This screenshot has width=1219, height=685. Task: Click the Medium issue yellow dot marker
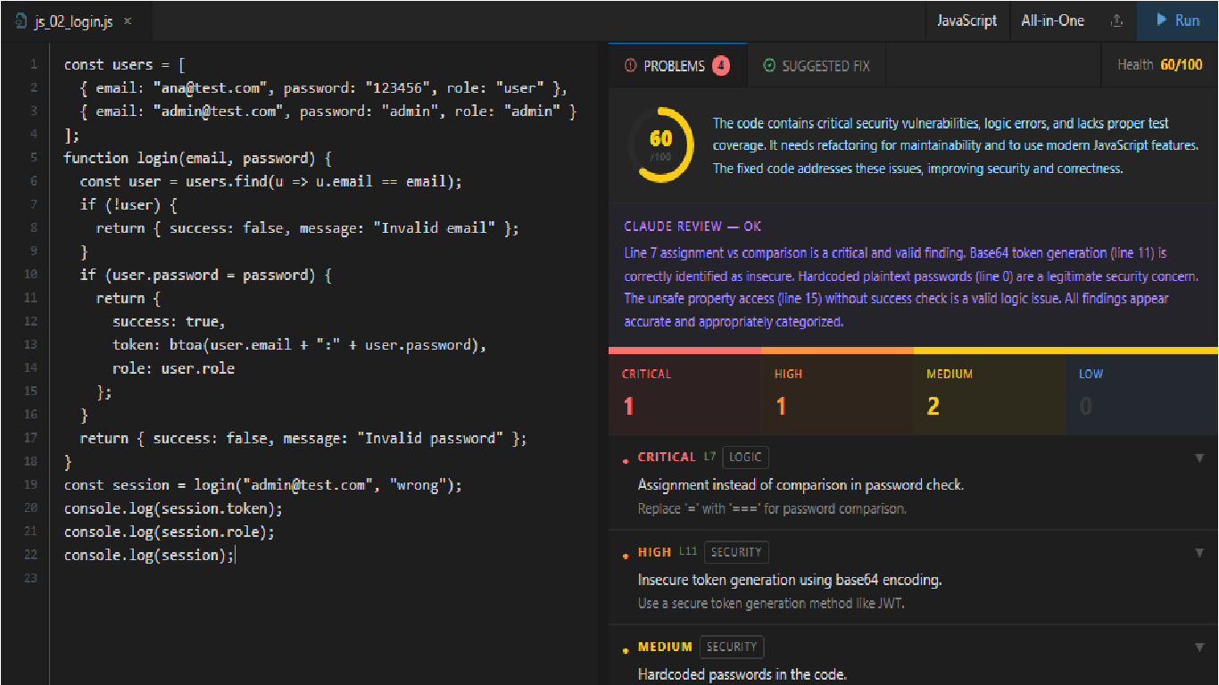[626, 650]
